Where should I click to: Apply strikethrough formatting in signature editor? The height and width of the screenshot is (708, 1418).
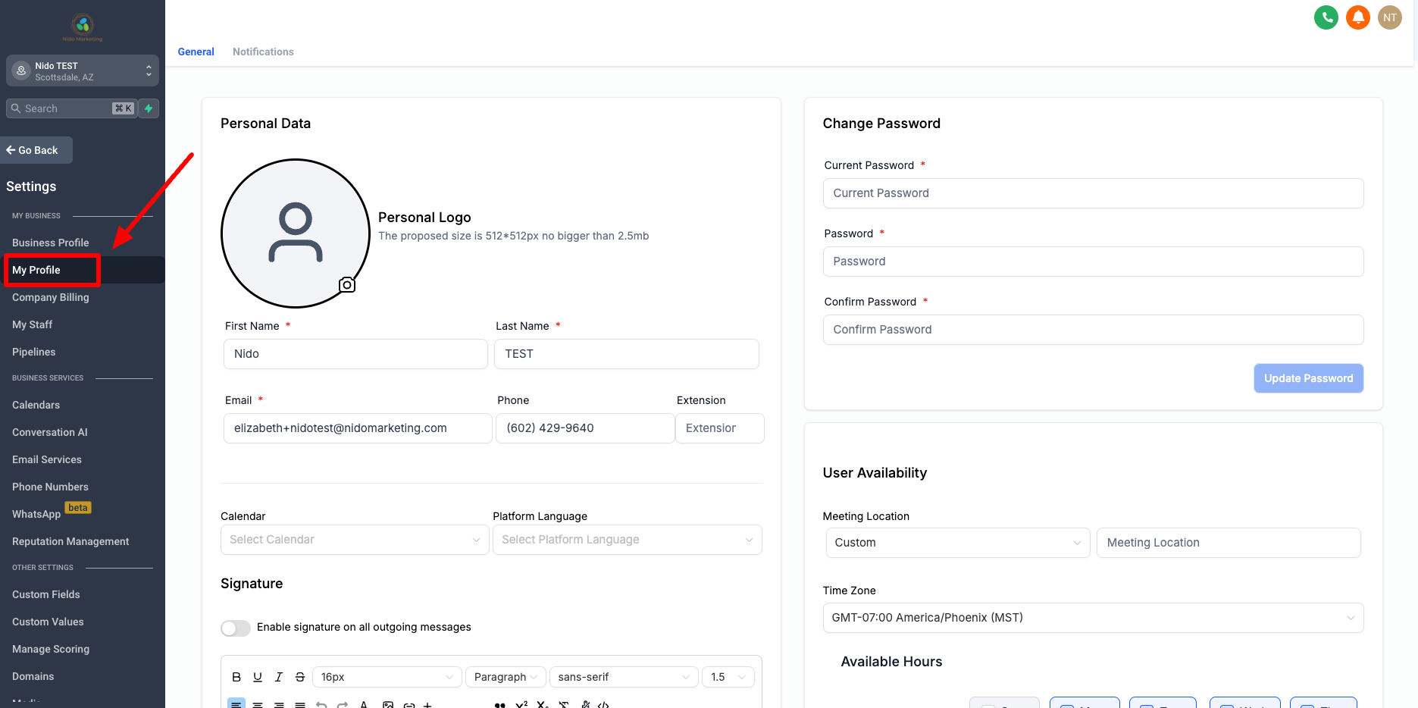click(x=300, y=677)
